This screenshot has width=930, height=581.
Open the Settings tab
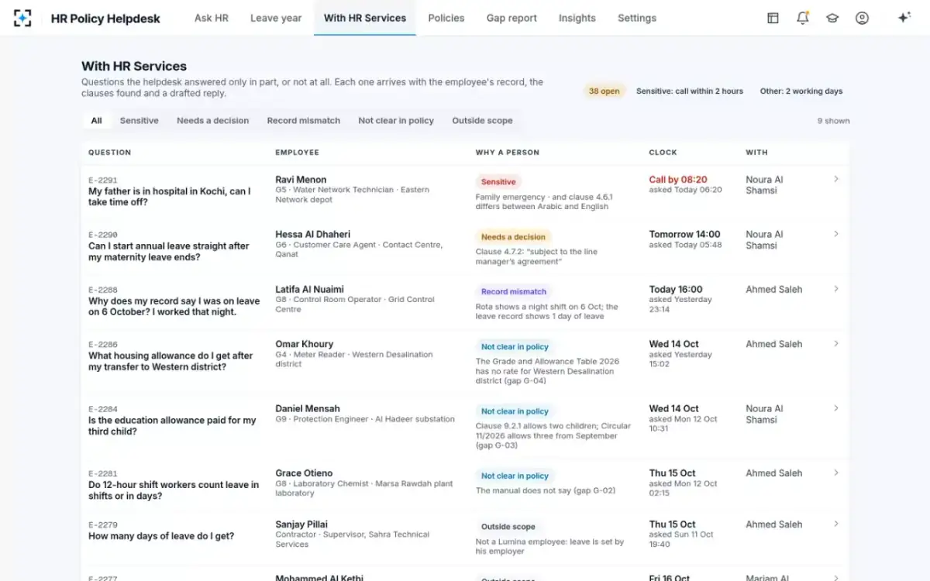click(x=637, y=18)
